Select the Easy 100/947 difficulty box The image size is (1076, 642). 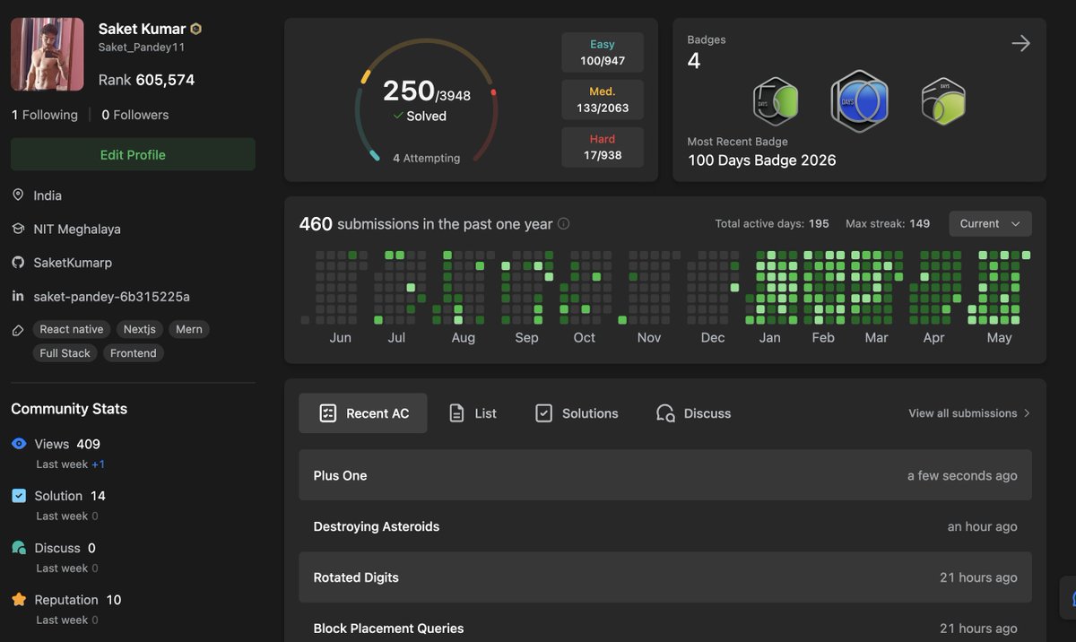pyautogui.click(x=603, y=52)
